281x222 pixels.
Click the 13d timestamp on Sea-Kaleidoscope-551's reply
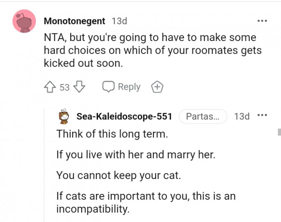coord(242,116)
